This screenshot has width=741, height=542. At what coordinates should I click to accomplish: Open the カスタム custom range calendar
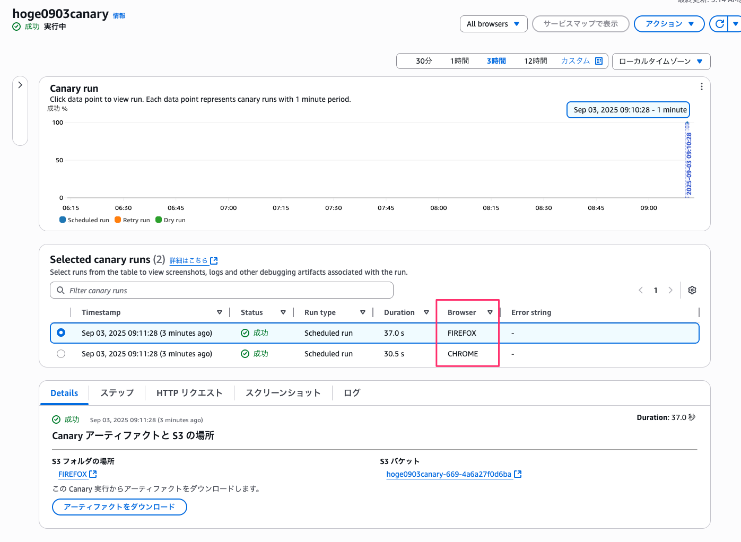[581, 61]
